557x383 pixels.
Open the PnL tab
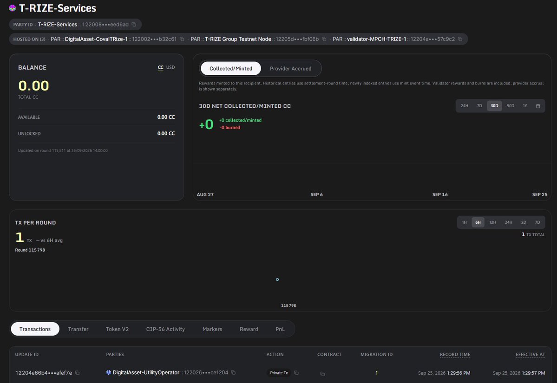pyautogui.click(x=280, y=329)
